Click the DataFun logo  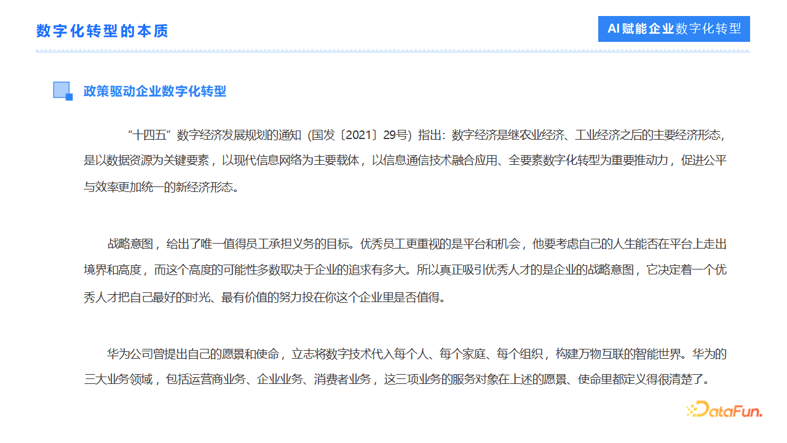724,409
